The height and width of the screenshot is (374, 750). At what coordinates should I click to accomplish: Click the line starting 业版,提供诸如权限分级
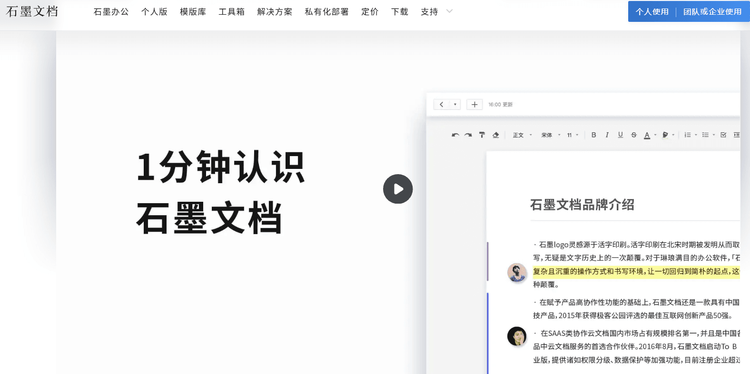pos(637,360)
